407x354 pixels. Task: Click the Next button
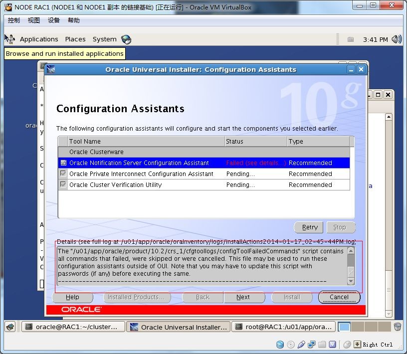[x=244, y=297]
